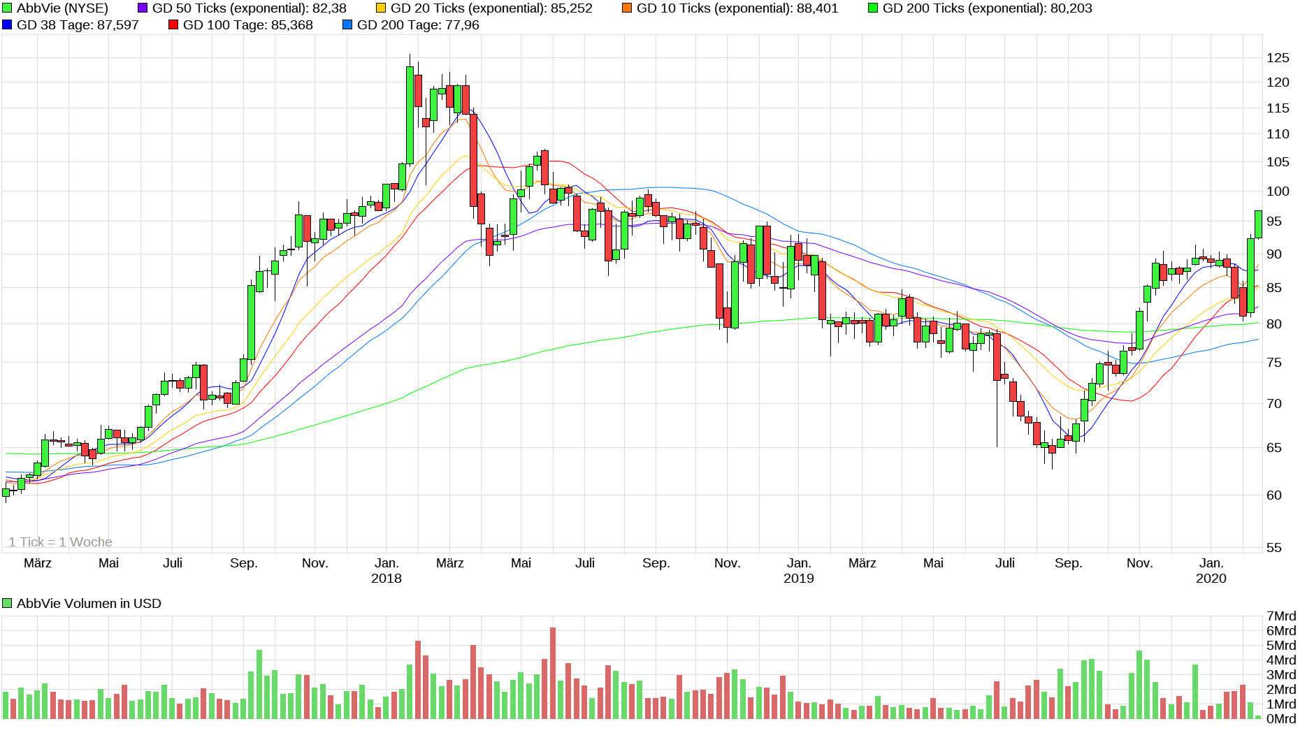The height and width of the screenshot is (733, 1314).
Task: Click the 1 Tick = 1 Woche text
Action: (x=61, y=542)
